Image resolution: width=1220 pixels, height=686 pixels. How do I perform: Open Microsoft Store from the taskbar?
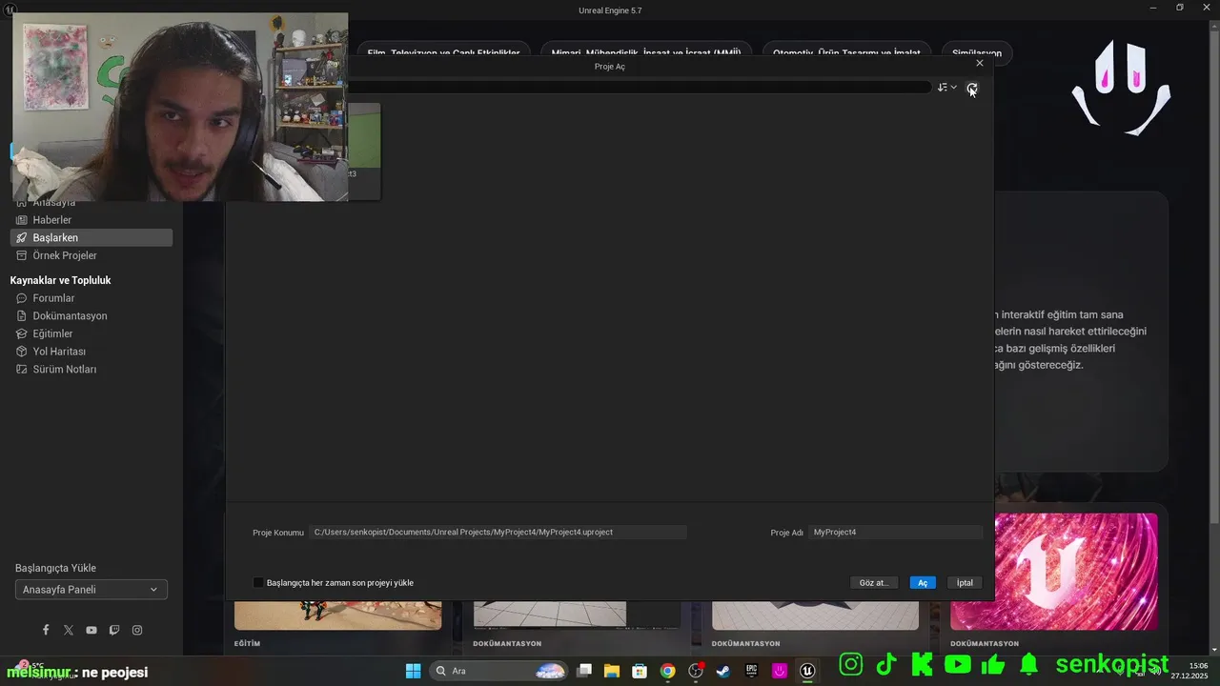click(640, 671)
